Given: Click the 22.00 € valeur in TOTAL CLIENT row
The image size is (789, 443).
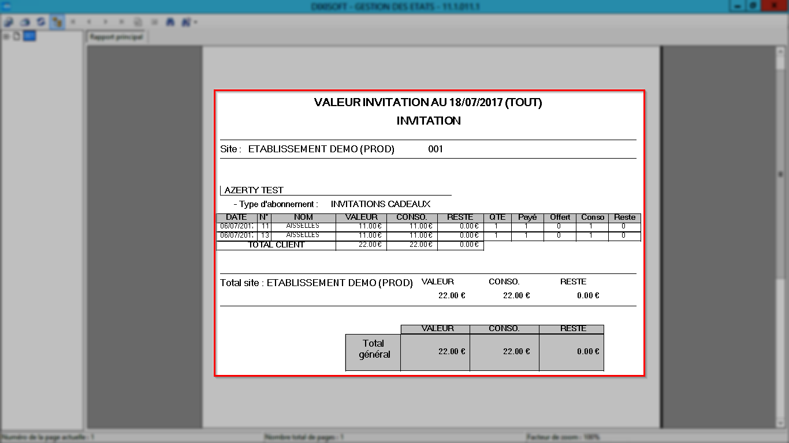Looking at the screenshot, I should 370,245.
